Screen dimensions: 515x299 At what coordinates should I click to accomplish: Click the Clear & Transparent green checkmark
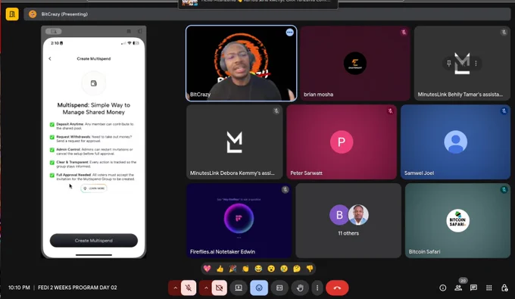click(52, 163)
